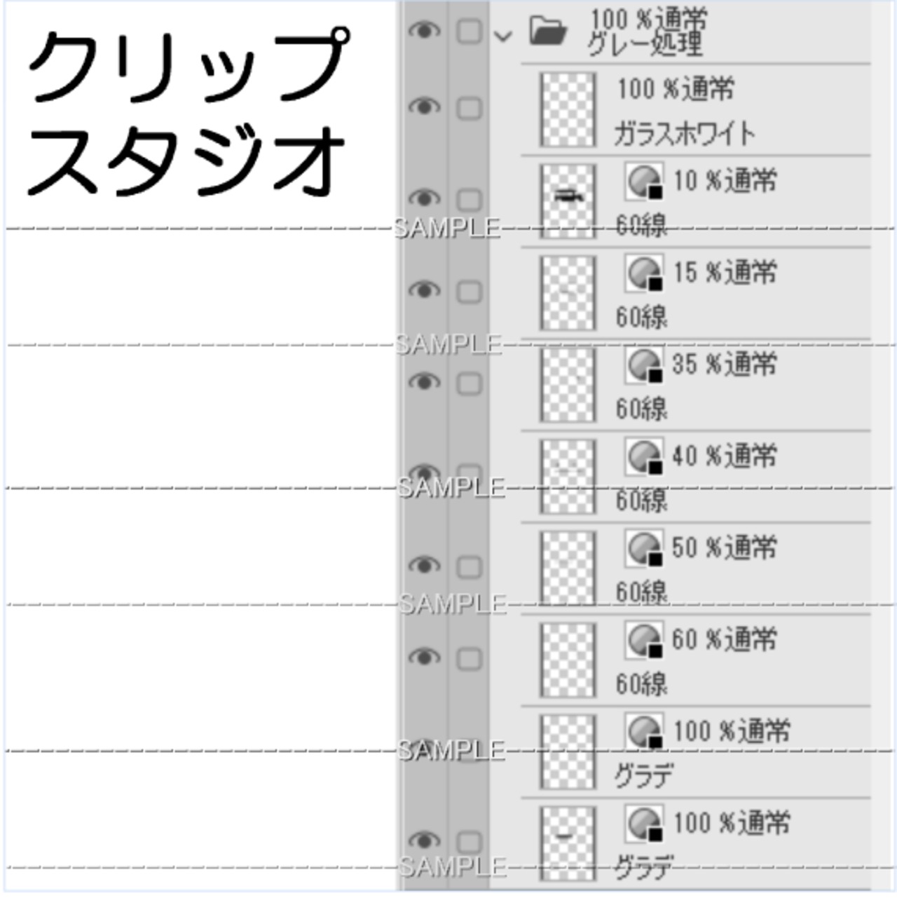Tick the checkbox beside the 60% 60線 layer
Screen dimensions: 897x905
470,658
